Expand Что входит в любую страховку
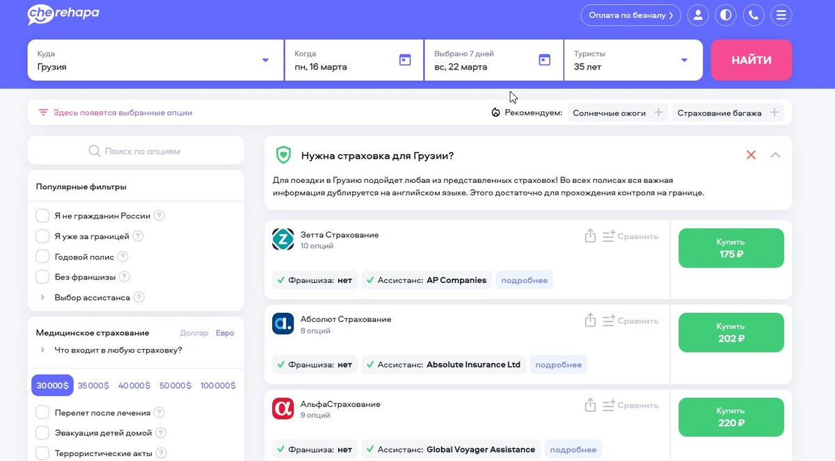The width and height of the screenshot is (835, 461). tap(43, 350)
